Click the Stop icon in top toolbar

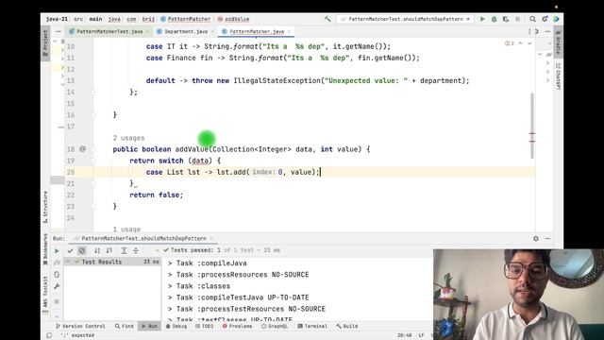click(x=518, y=19)
